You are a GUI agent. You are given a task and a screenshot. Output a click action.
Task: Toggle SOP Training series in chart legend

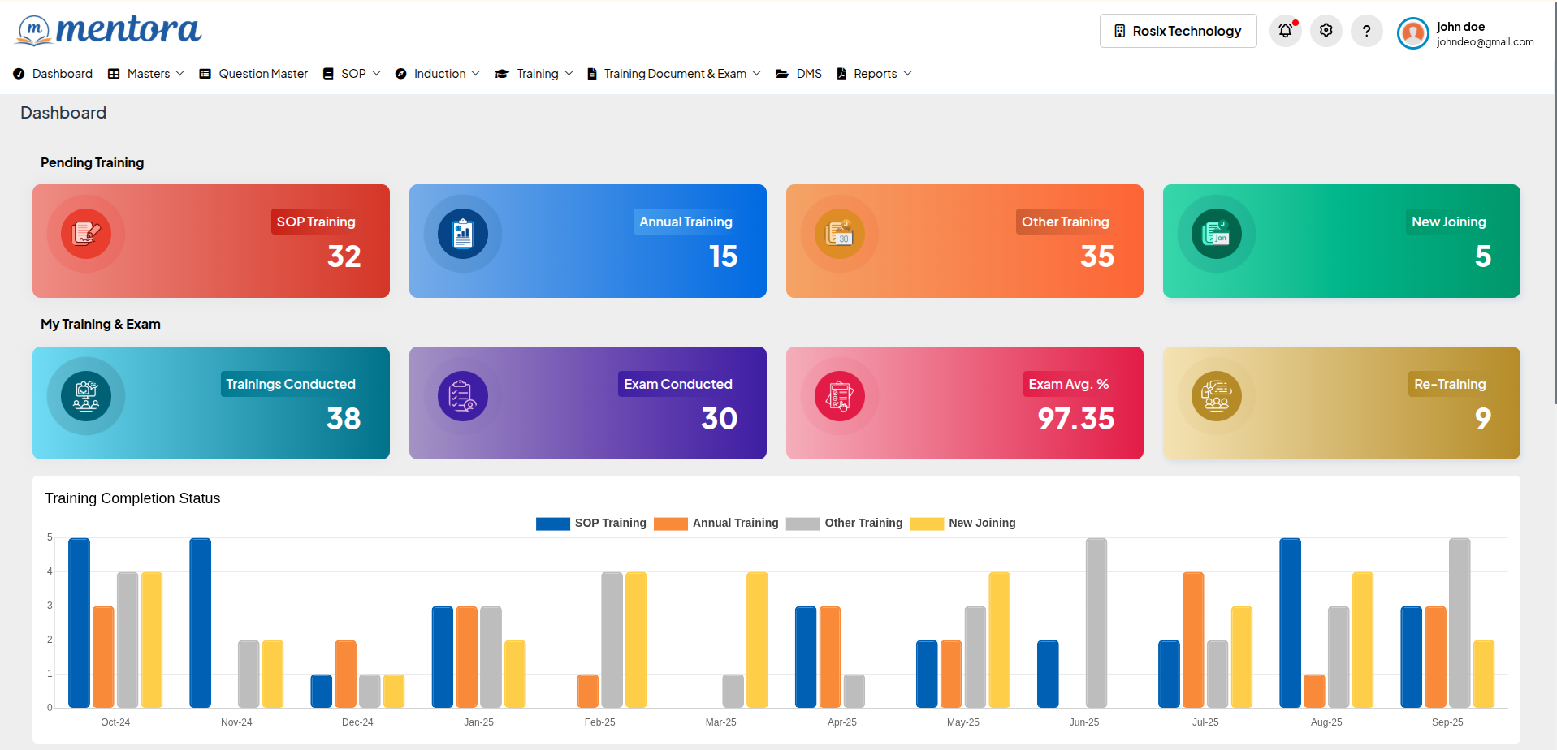pos(591,524)
